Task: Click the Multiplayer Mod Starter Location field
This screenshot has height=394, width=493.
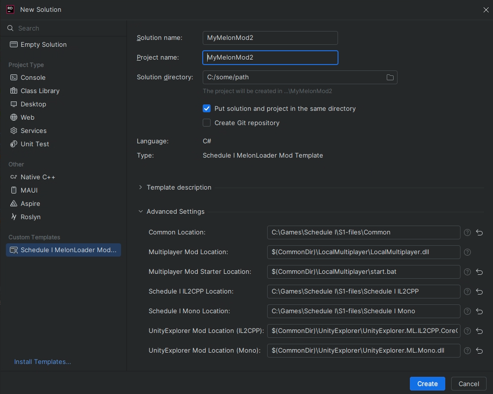Action: click(364, 271)
